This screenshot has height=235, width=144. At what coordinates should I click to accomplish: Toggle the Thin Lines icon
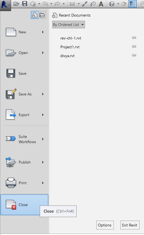pyautogui.click(x=132, y=4)
